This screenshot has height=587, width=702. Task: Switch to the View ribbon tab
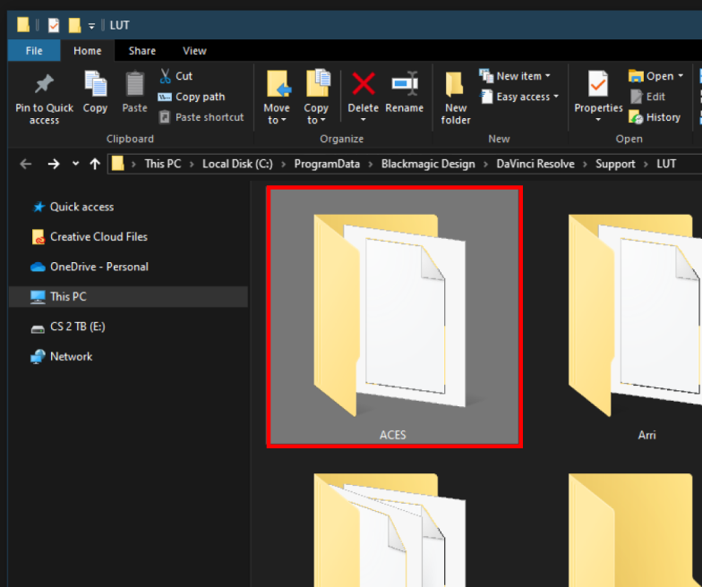coord(194,51)
